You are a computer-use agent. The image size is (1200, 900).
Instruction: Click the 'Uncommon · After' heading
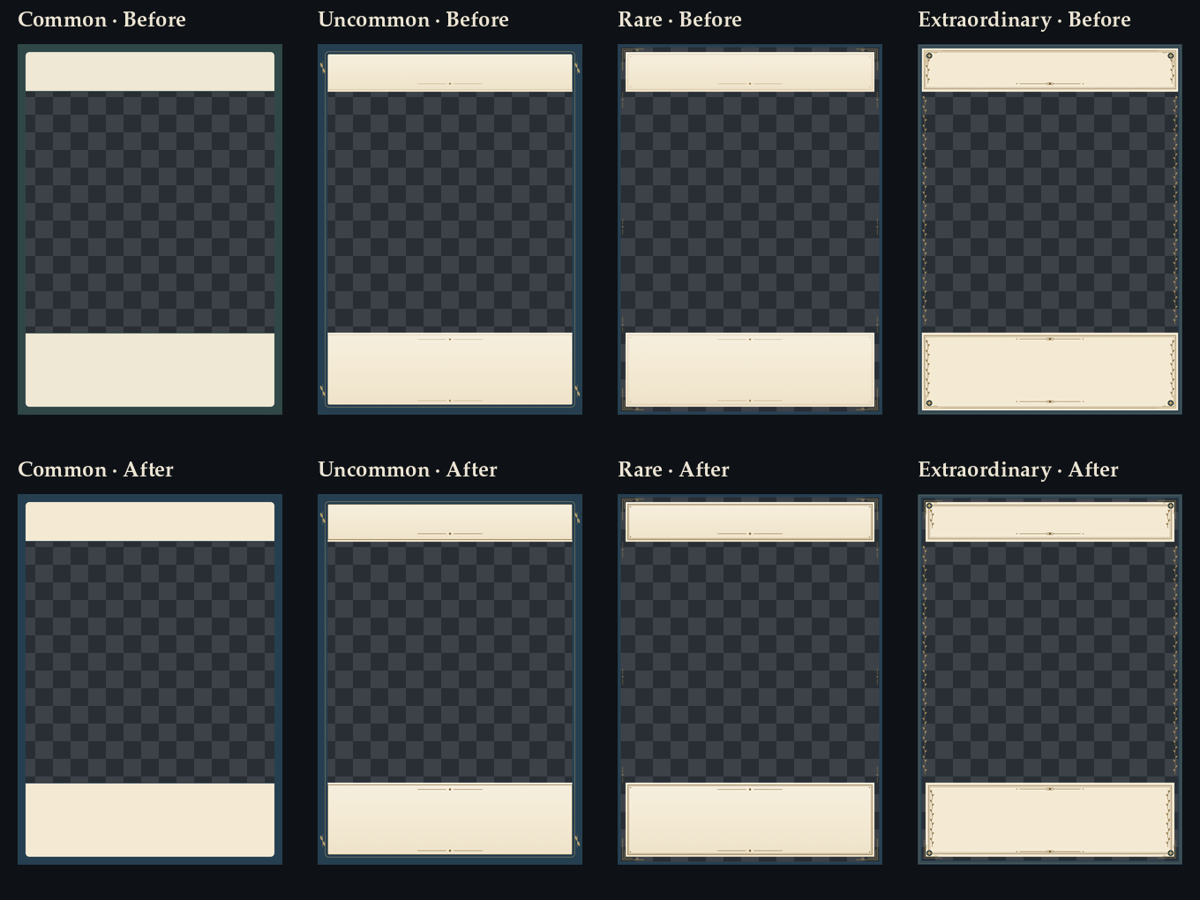408,469
